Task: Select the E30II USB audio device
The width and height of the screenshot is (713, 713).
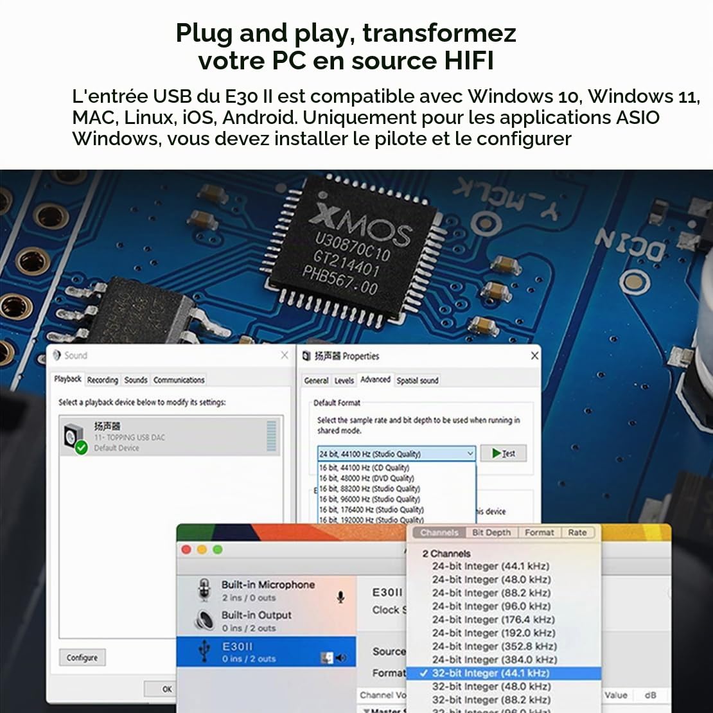Action: pos(267,651)
